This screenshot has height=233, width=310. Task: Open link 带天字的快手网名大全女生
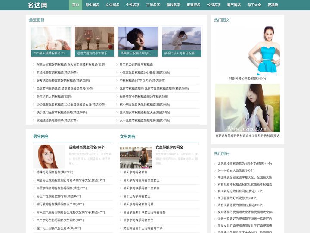coord(141,188)
